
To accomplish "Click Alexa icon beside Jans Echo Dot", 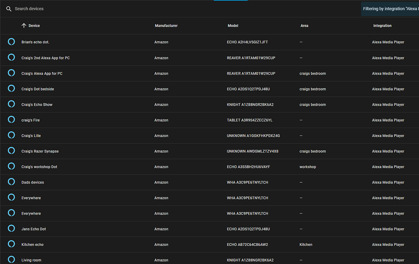I will (x=11, y=228).
